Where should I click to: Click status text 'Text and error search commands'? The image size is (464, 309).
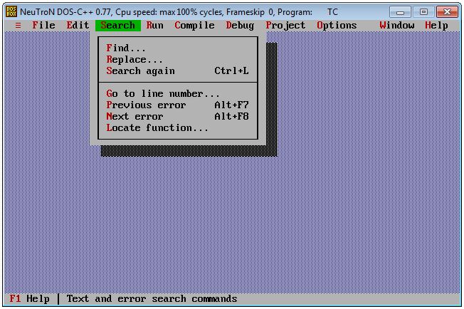click(152, 298)
